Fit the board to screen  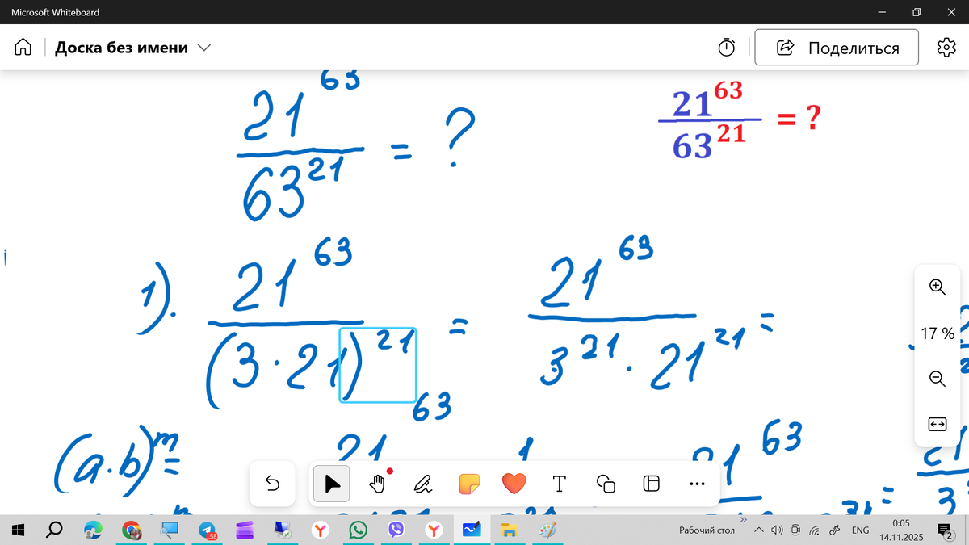[x=937, y=424]
